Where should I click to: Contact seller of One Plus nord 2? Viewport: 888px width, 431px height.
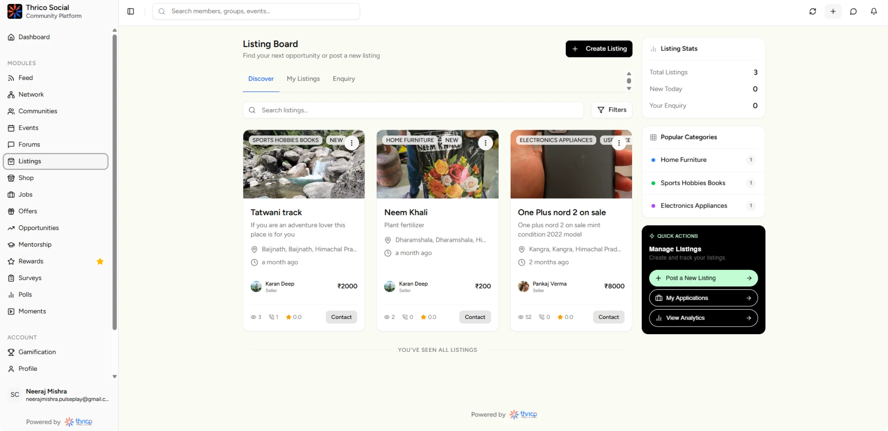[608, 317]
